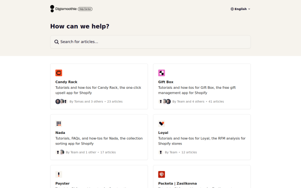Click the Candy Rack description text
This screenshot has height=188, width=301.
(98, 90)
